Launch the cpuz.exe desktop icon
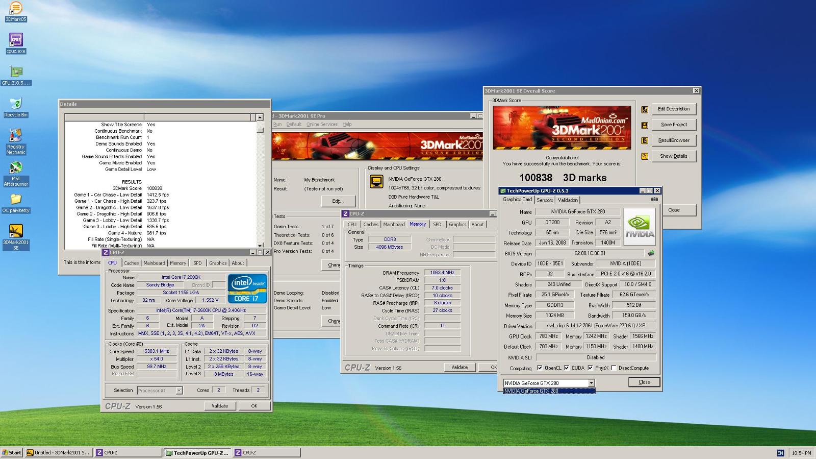This screenshot has width=816, height=459. (16, 43)
